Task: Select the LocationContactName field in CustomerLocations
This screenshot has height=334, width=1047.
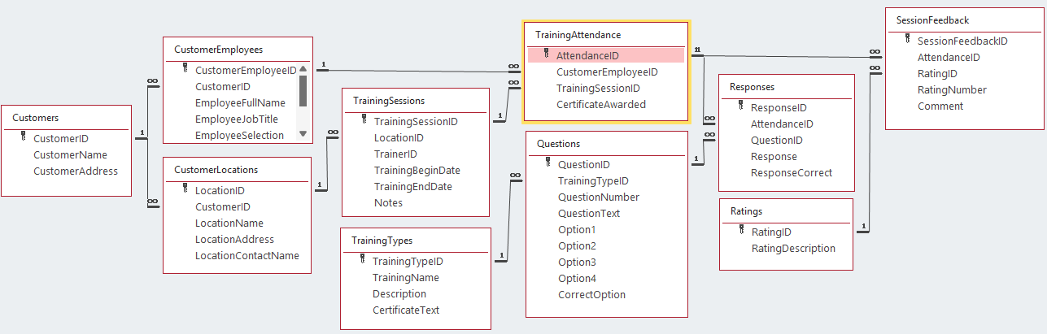Action: pyautogui.click(x=246, y=255)
